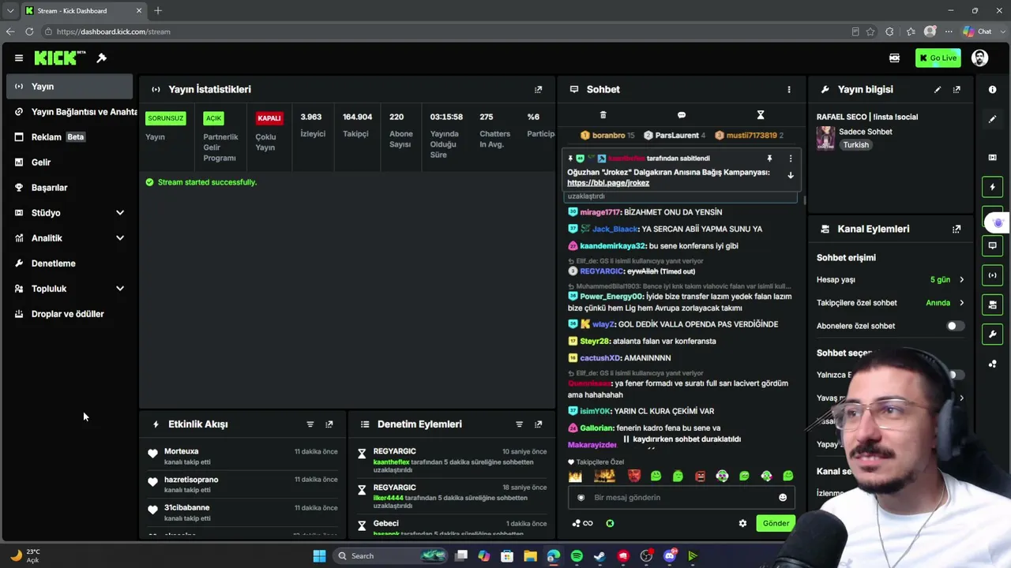The width and height of the screenshot is (1011, 568).
Task: Expand pinned message with down arrow
Action: coord(790,175)
